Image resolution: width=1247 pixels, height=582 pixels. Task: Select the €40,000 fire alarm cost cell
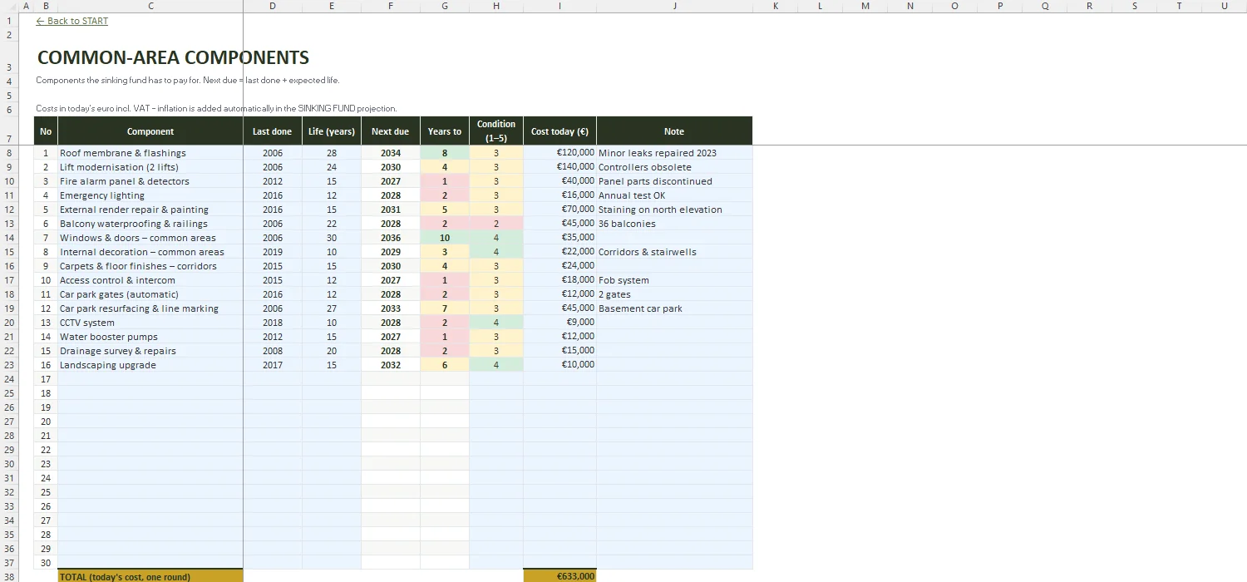pyautogui.click(x=559, y=181)
